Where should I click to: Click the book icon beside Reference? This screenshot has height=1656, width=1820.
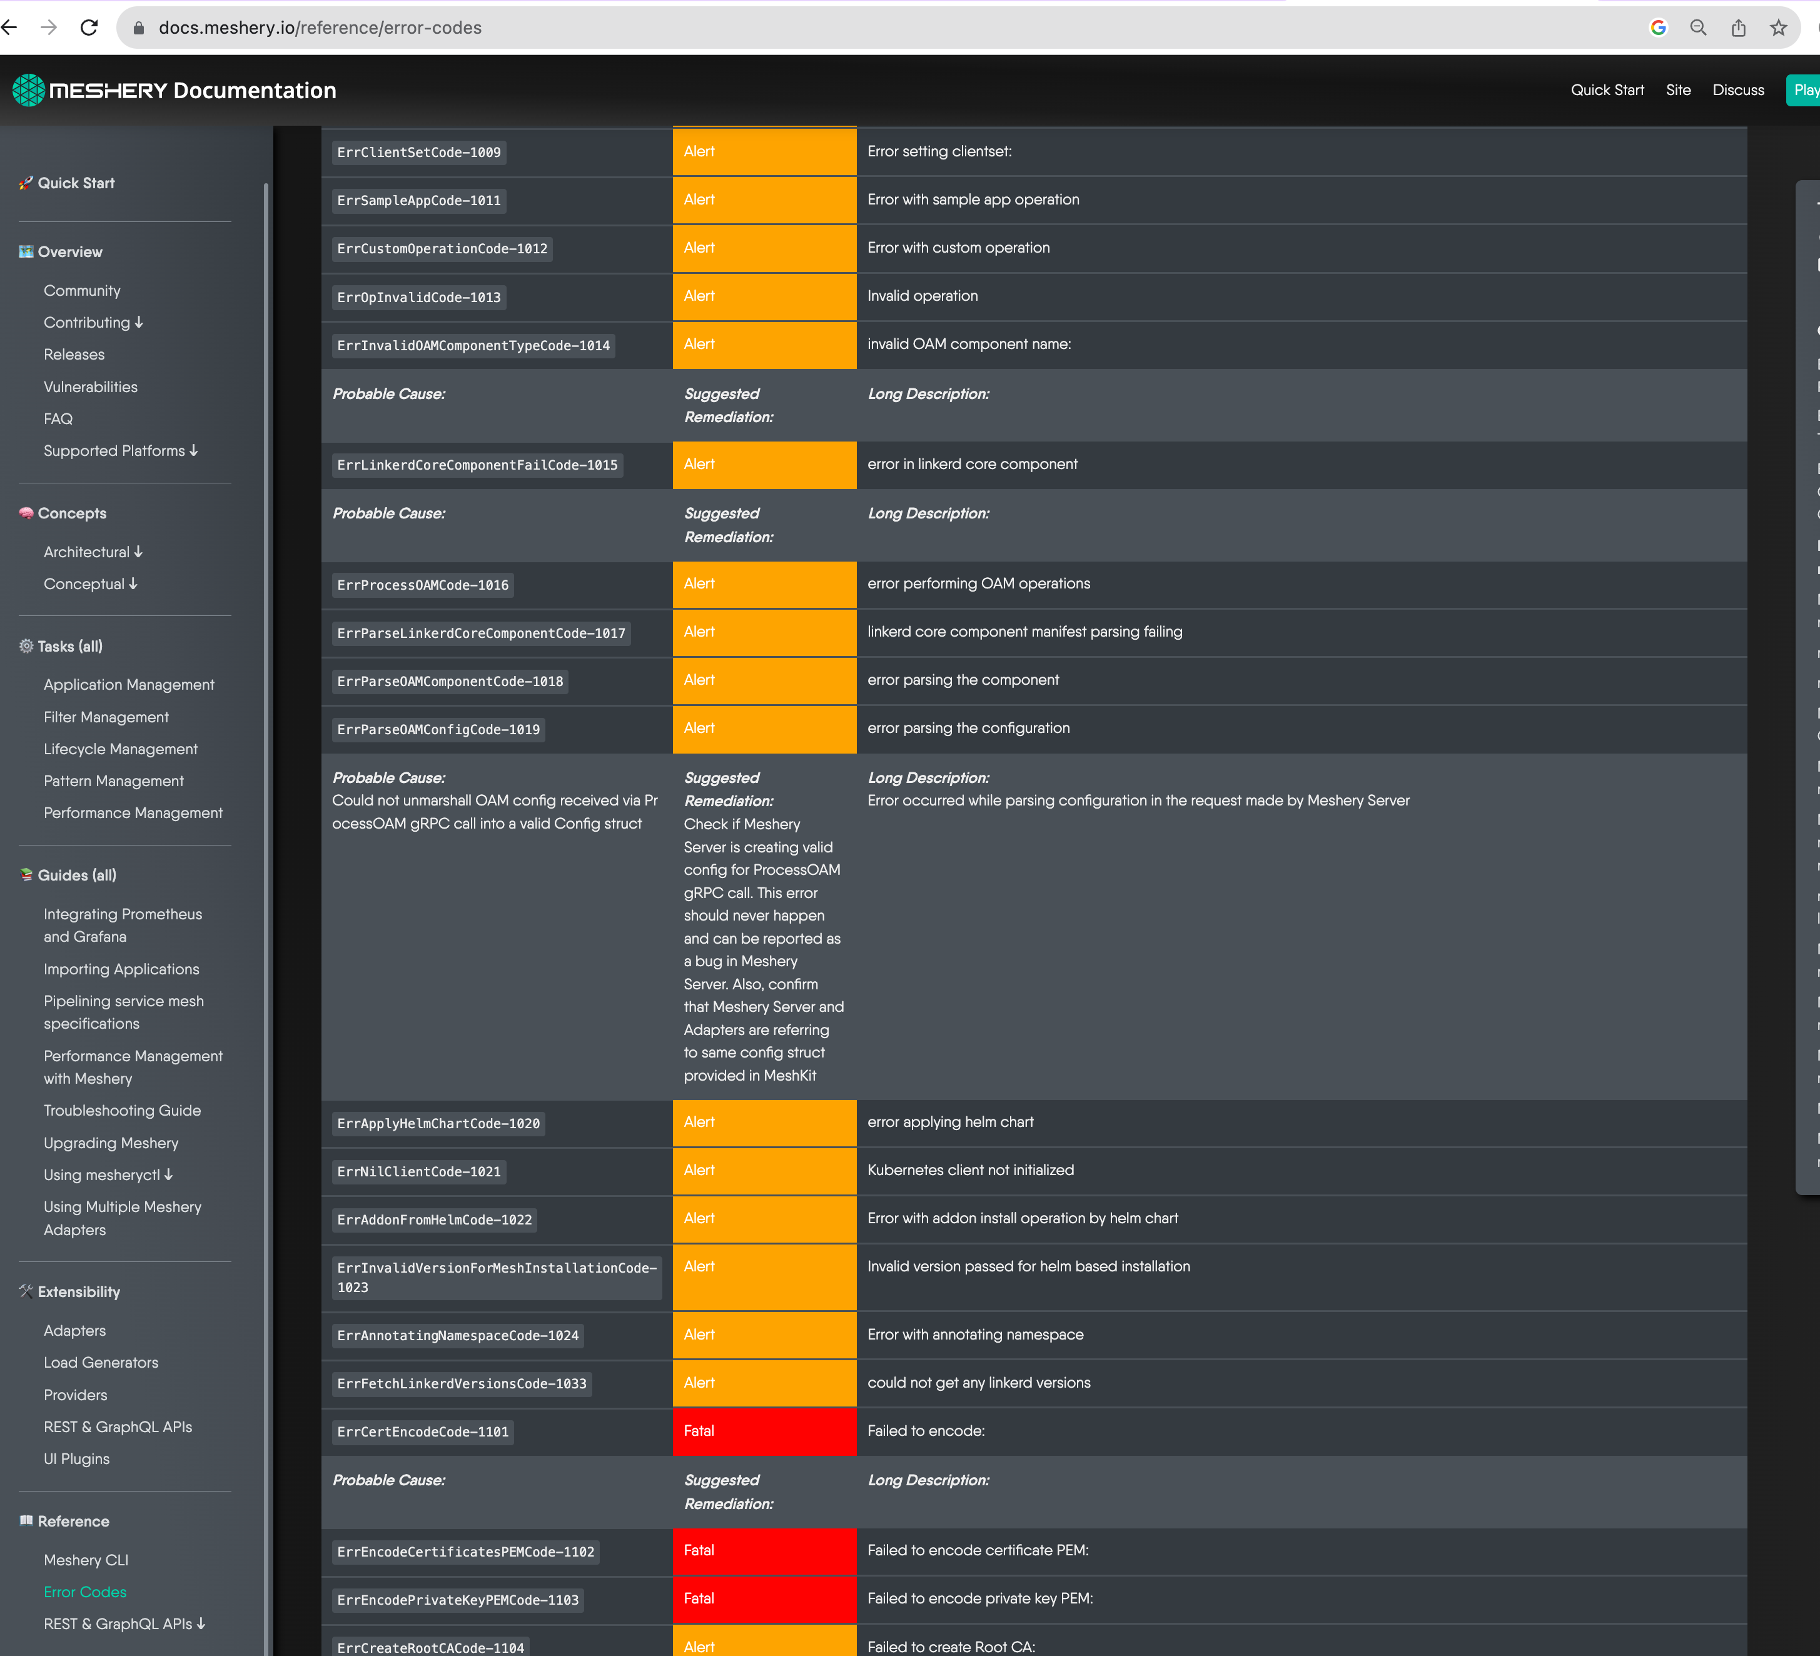coord(25,1520)
